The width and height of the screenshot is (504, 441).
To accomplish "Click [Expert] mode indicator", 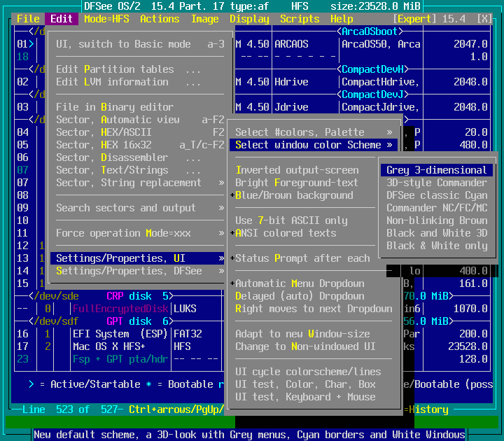I will (x=414, y=19).
